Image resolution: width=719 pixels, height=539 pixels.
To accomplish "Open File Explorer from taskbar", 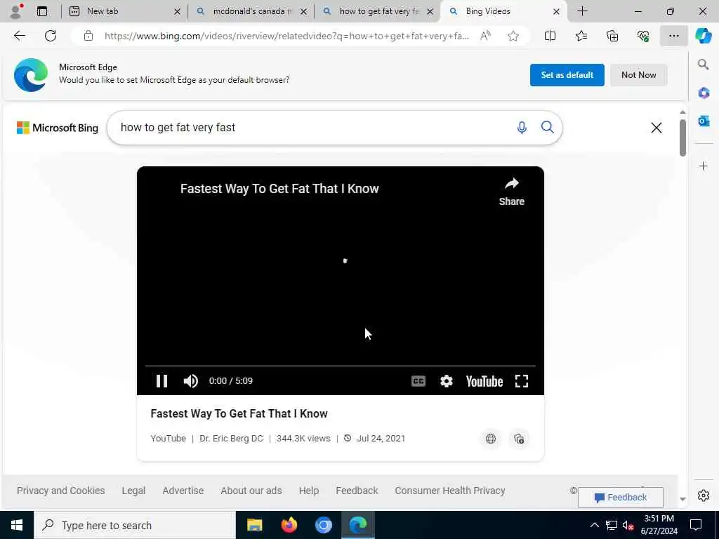I will coord(254,525).
